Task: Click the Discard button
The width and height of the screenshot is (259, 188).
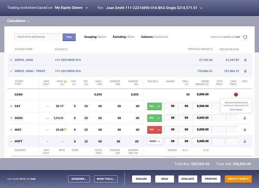Action: (142, 179)
